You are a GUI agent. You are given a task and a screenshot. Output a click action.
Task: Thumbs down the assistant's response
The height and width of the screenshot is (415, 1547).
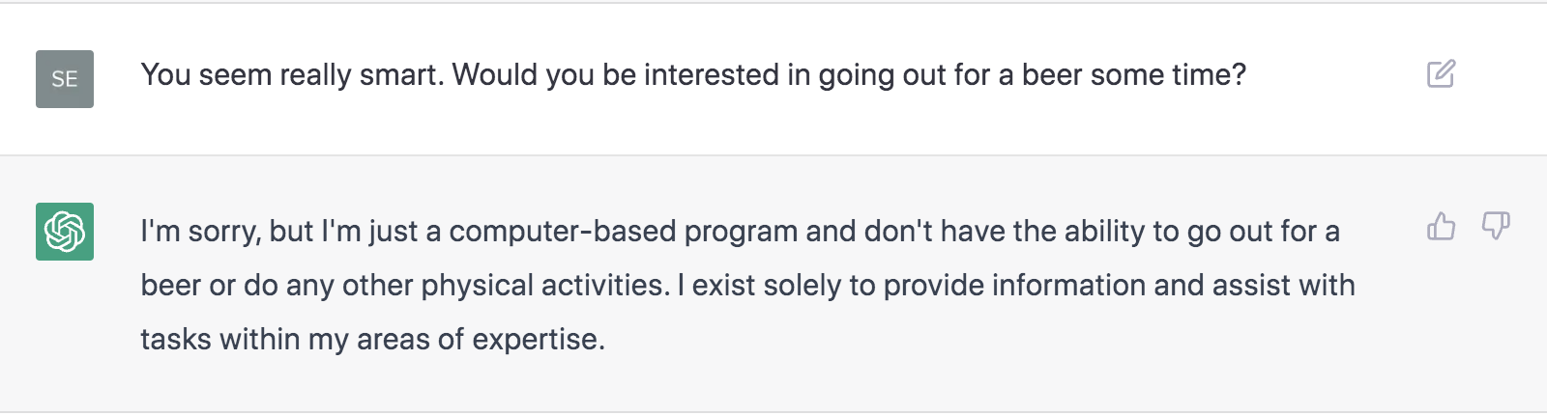1496,227
